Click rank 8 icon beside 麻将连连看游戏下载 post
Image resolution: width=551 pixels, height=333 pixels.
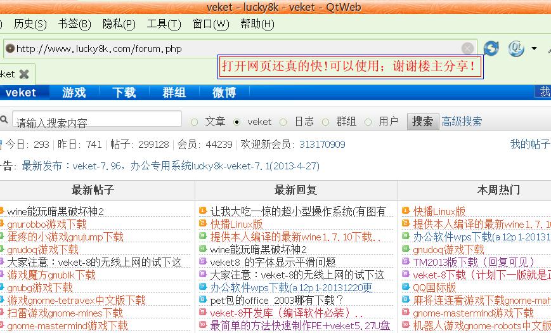[406, 299]
